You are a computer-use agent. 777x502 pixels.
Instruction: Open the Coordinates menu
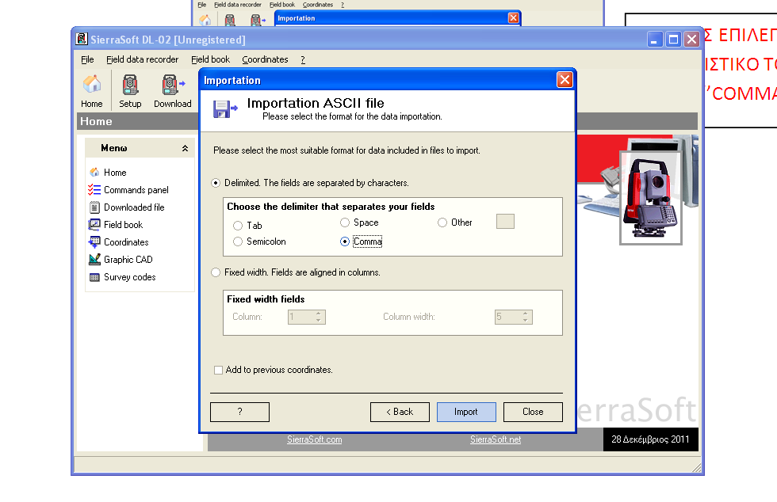[x=265, y=59]
